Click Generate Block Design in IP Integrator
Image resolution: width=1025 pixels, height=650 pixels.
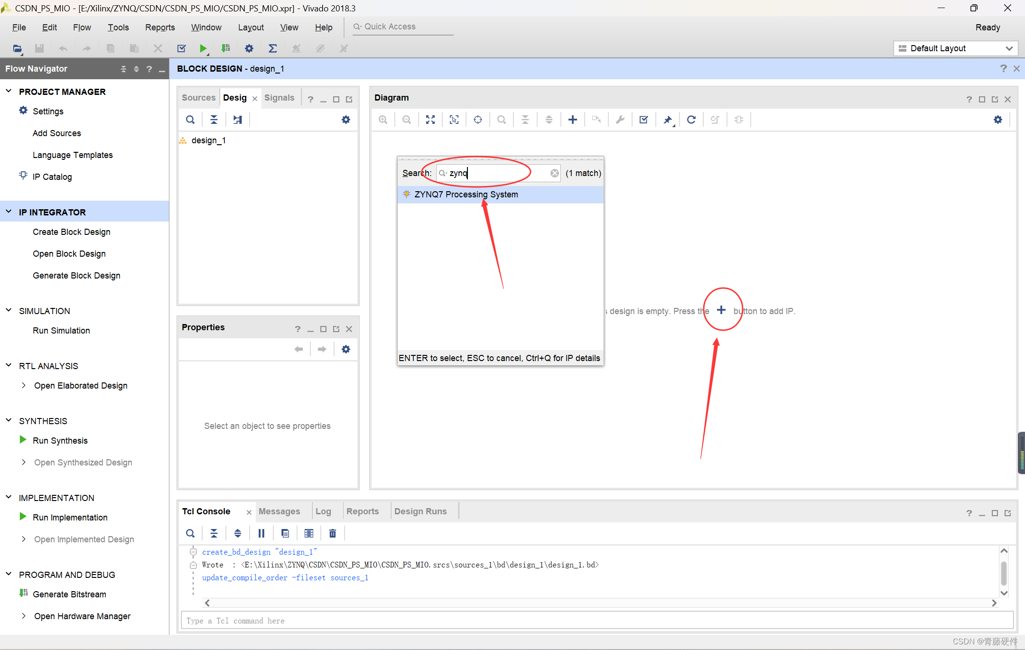[76, 276]
